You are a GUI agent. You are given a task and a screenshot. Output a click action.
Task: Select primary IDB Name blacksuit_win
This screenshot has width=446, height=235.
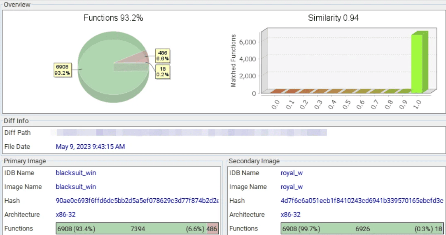pos(76,173)
